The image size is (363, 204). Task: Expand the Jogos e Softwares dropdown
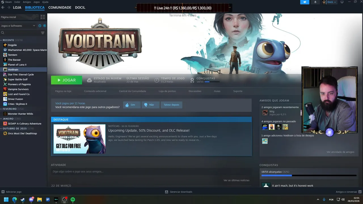coord(18,26)
